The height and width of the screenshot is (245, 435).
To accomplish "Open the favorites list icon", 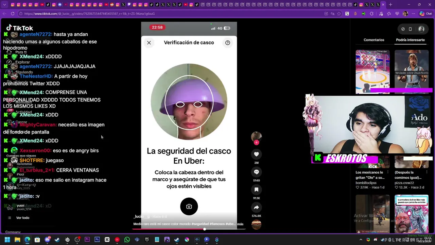I will [388, 14].
